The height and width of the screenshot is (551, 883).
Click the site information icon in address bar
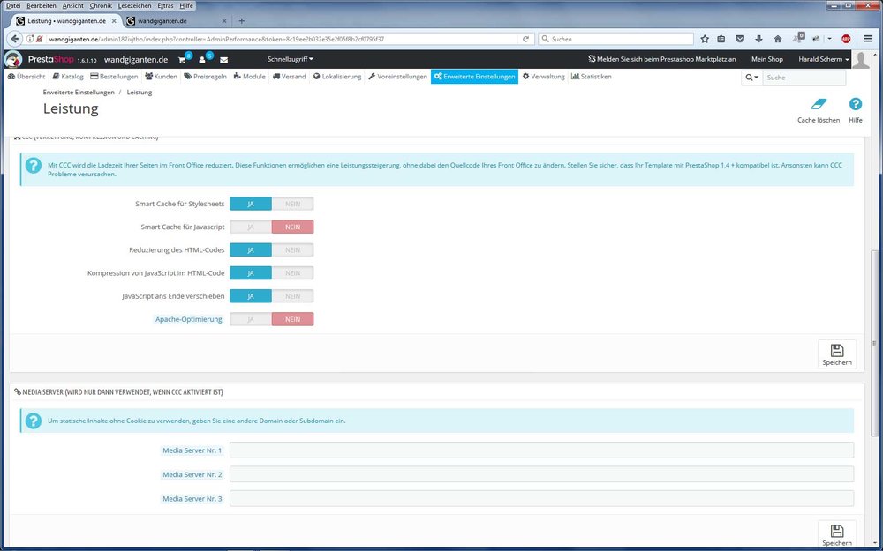click(30, 39)
